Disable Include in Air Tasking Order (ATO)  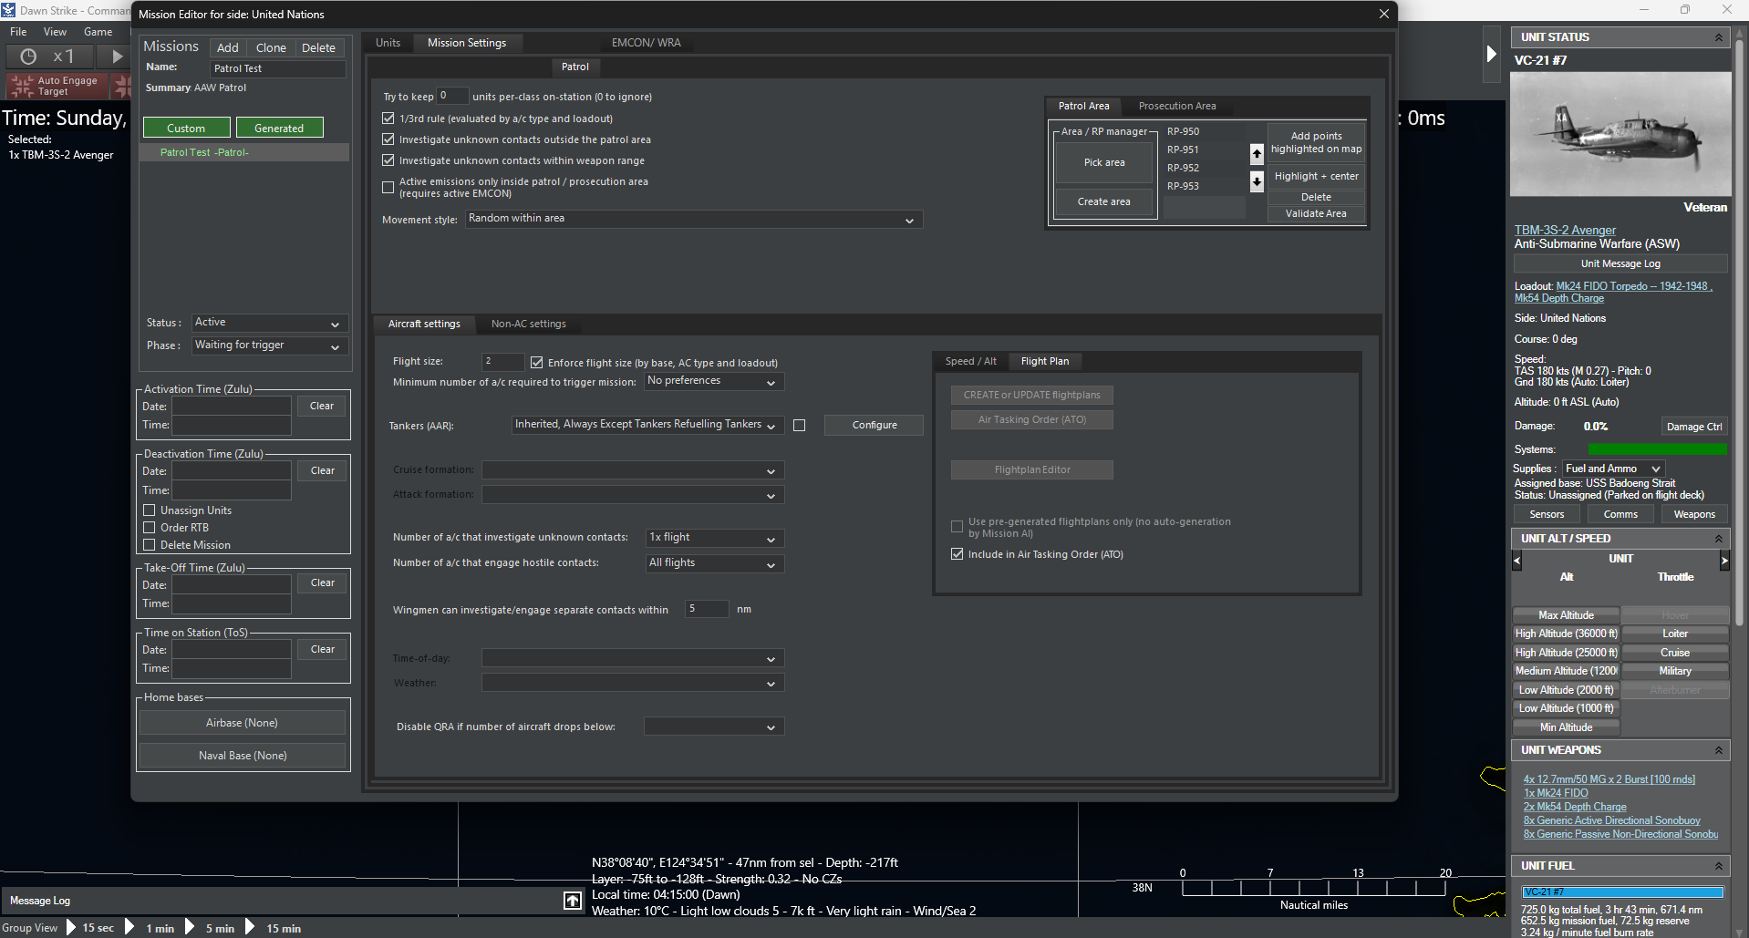pyautogui.click(x=957, y=553)
